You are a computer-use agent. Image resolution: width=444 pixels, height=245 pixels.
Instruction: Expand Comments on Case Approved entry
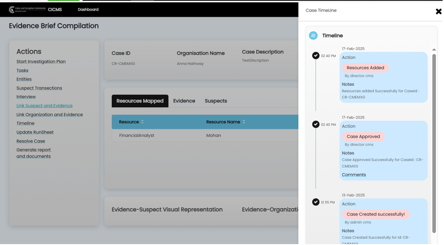[x=354, y=175]
